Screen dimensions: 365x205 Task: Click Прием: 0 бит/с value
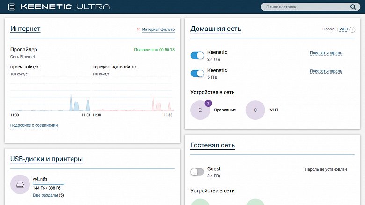point(24,67)
